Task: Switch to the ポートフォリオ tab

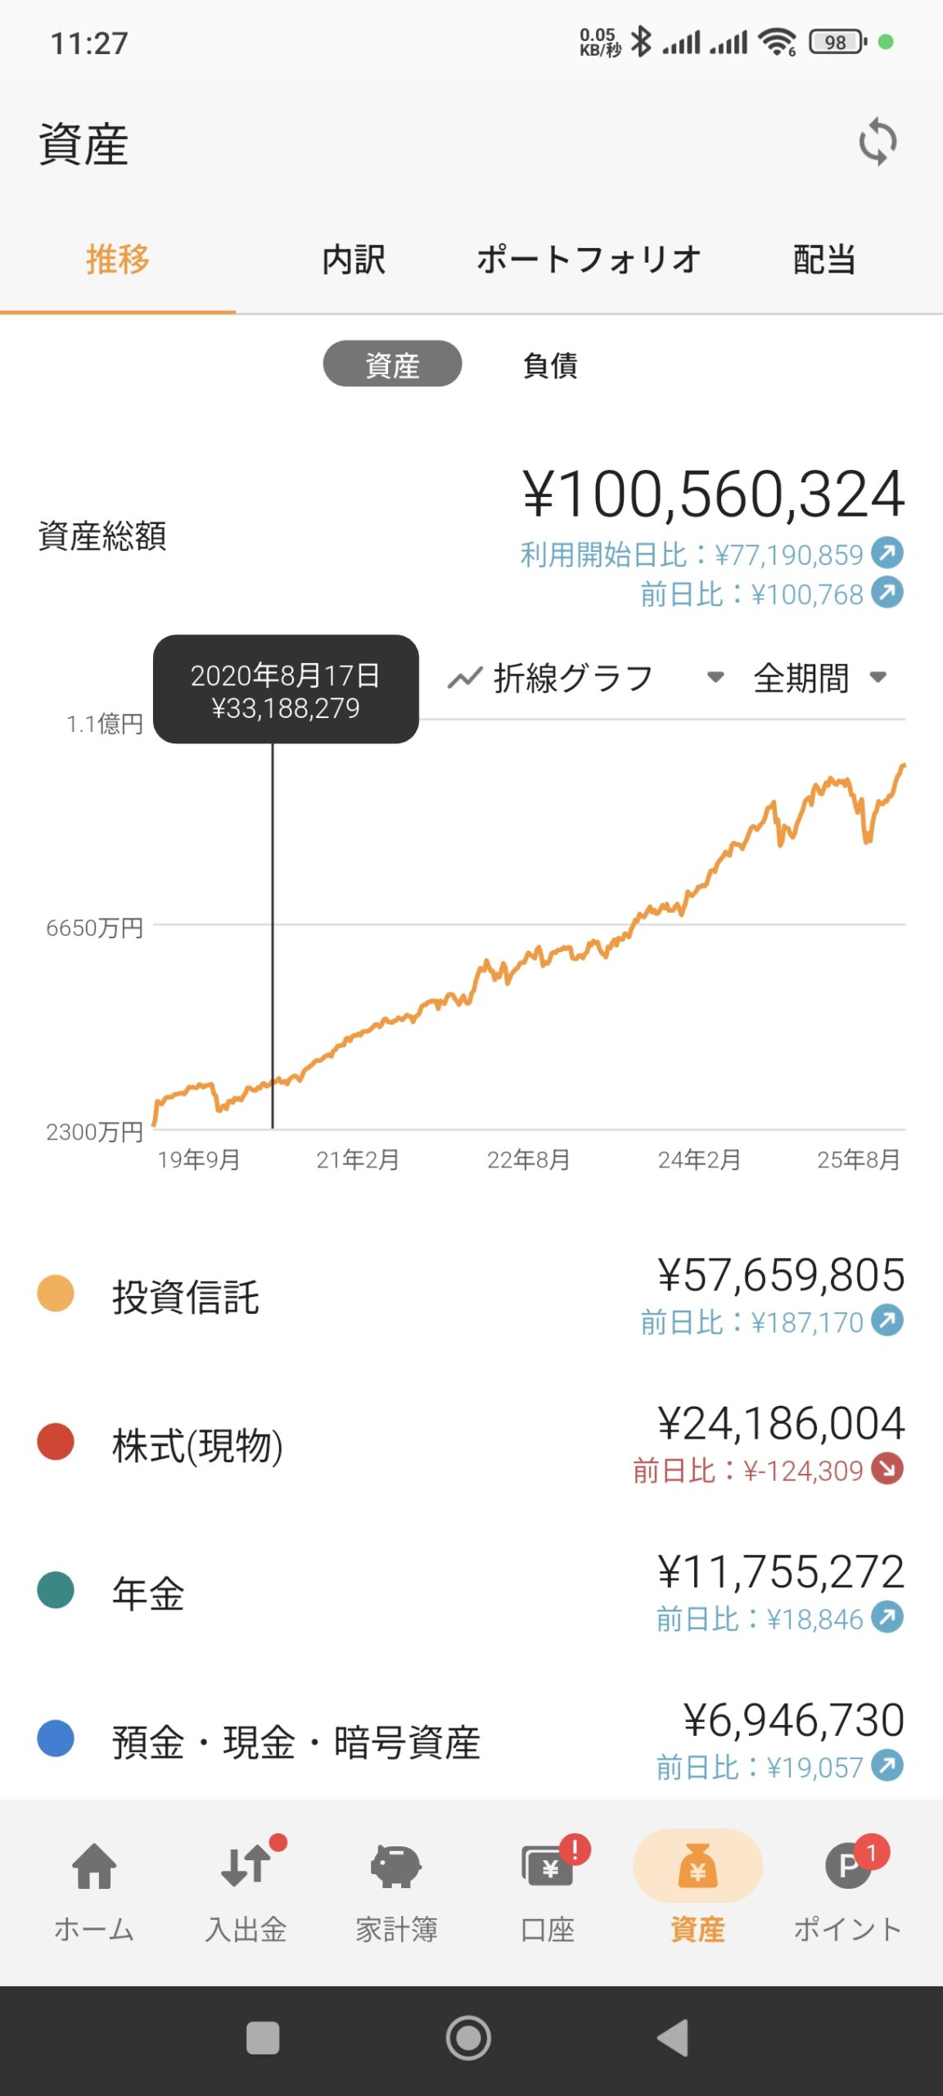Action: point(589,260)
